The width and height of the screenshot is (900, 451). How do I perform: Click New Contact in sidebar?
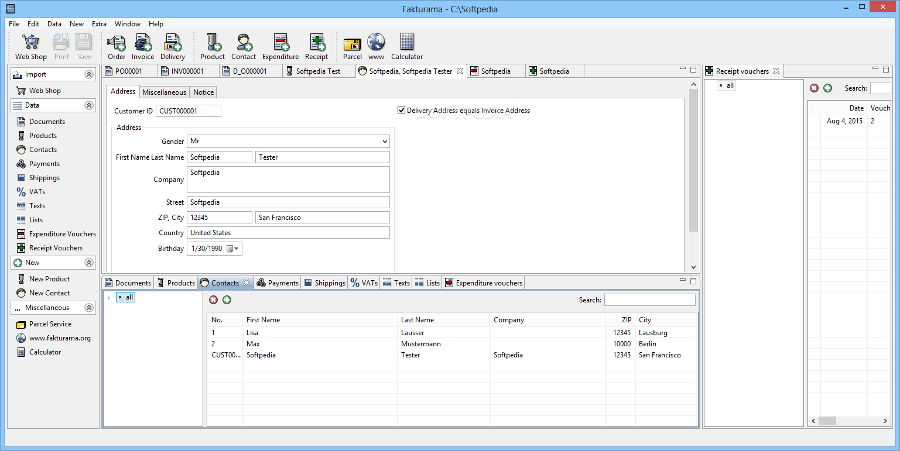43,293
